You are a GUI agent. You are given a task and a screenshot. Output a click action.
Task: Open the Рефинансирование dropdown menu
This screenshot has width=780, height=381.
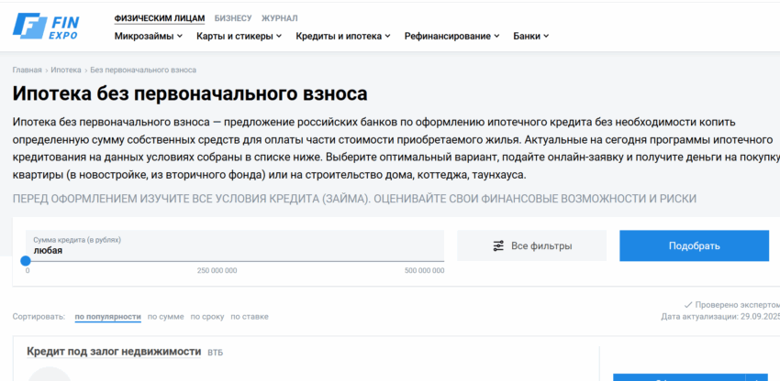[x=452, y=37]
